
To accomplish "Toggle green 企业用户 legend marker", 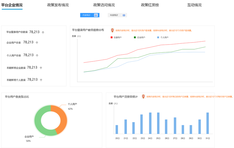I will click(x=135, y=37).
